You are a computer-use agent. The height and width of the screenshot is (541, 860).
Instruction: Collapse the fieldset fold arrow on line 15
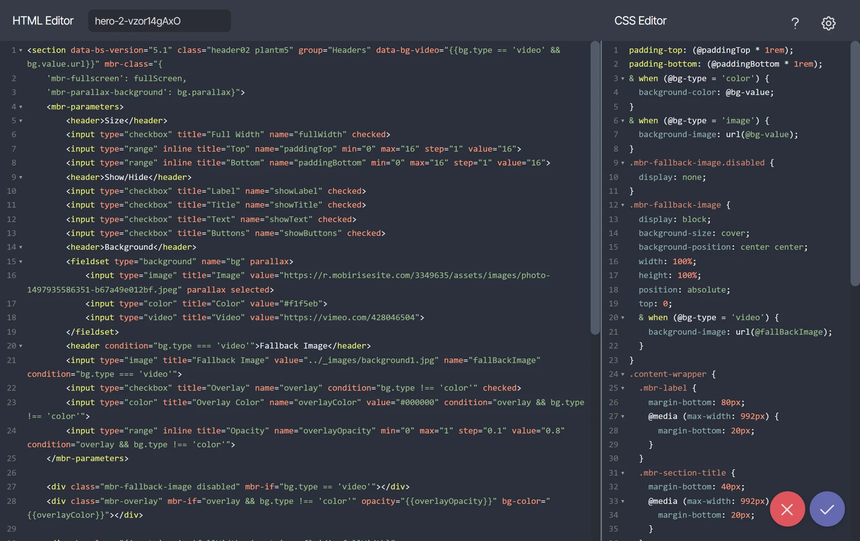pyautogui.click(x=21, y=262)
